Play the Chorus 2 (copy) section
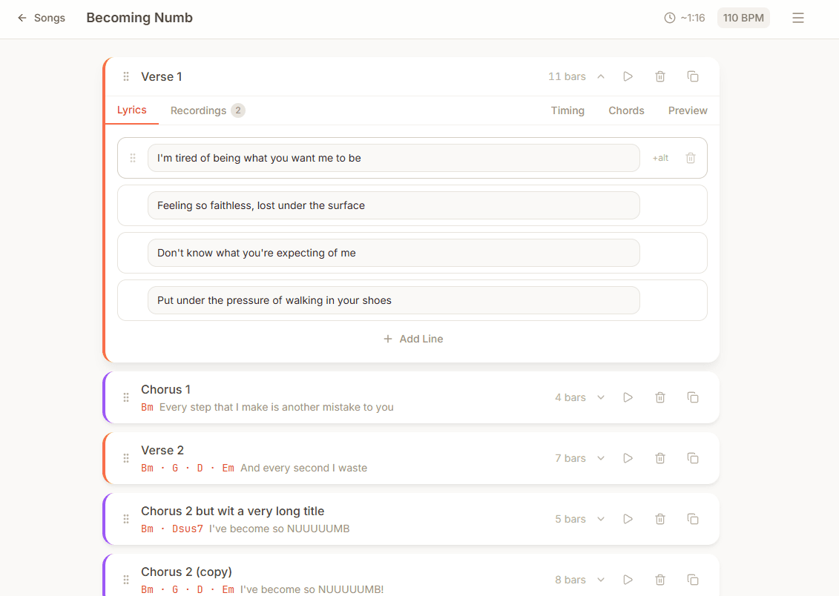 tap(628, 580)
